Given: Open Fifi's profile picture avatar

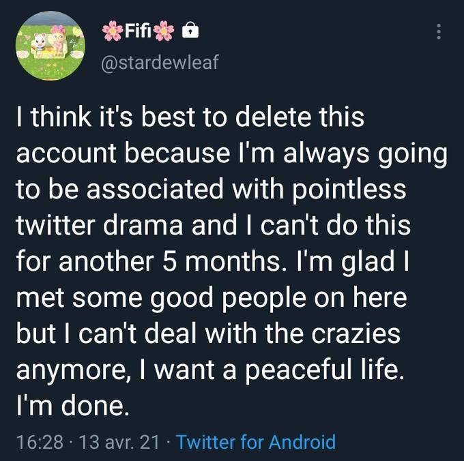Looking at the screenshot, I should (x=50, y=44).
